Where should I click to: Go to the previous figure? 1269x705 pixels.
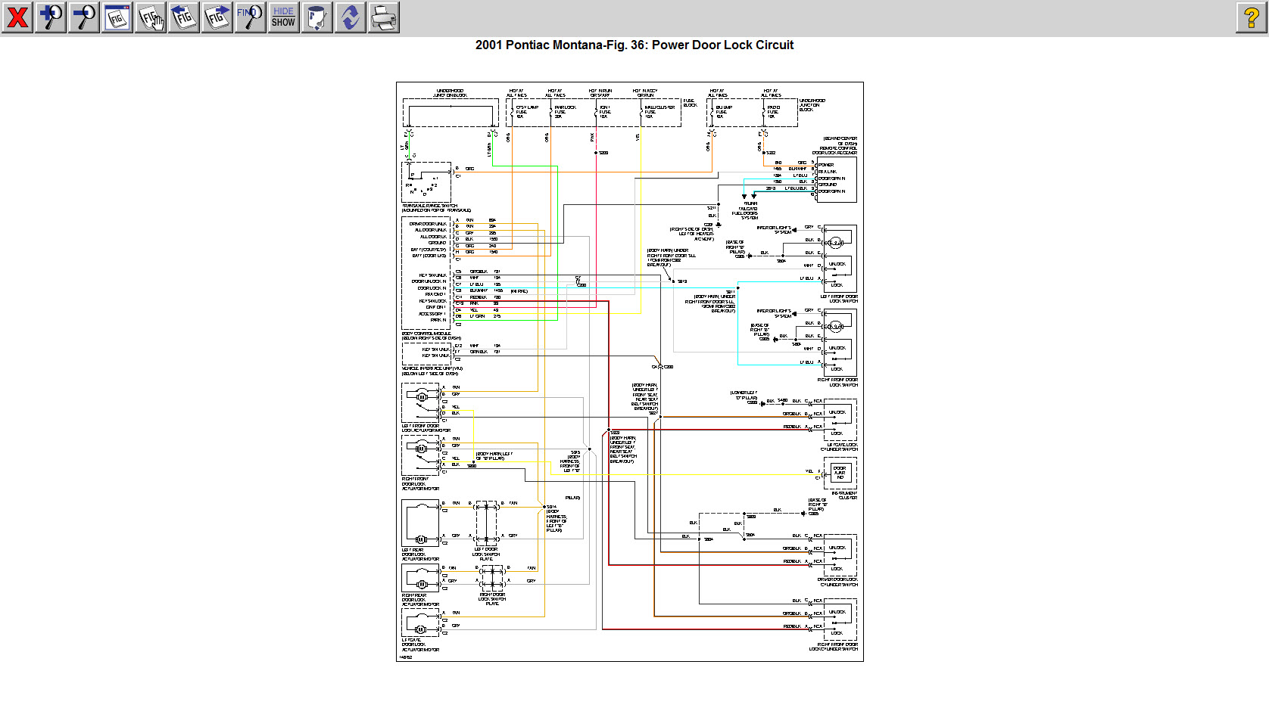[x=184, y=17]
